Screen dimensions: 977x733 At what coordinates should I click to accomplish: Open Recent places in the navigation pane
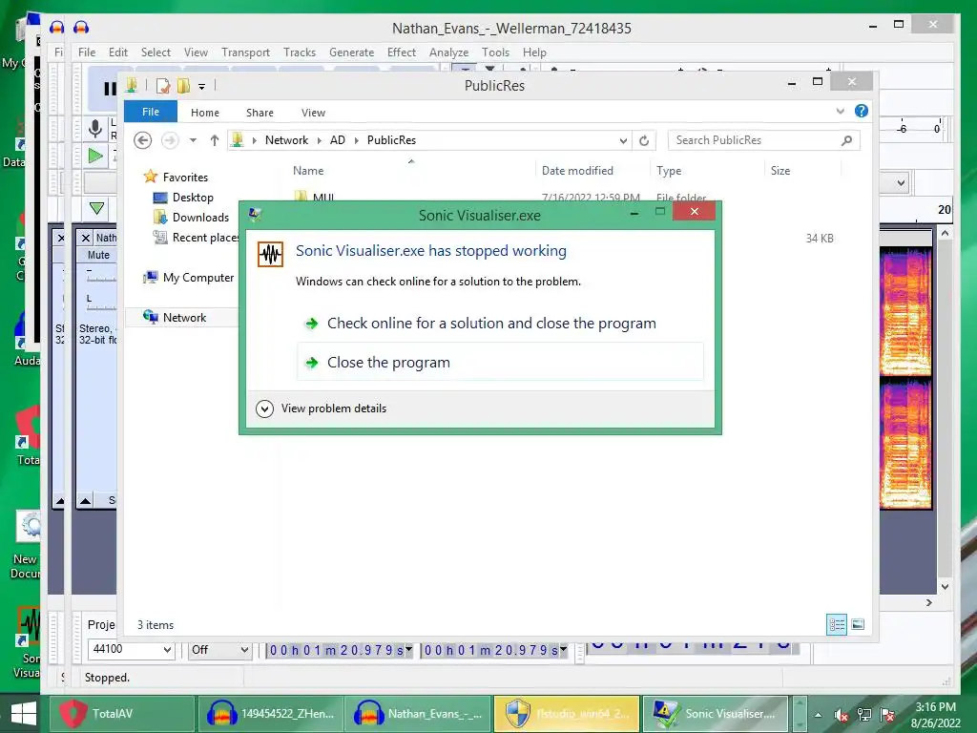tap(197, 238)
